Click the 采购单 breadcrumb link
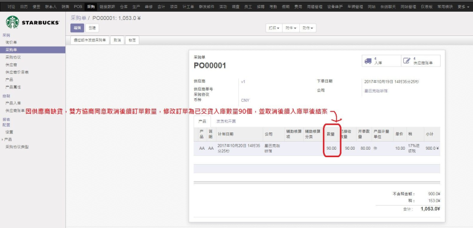Viewport: 473px width, 228px height. [x=78, y=18]
